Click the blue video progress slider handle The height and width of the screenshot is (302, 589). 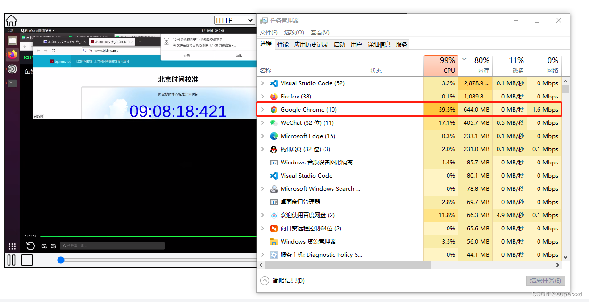[x=61, y=260]
